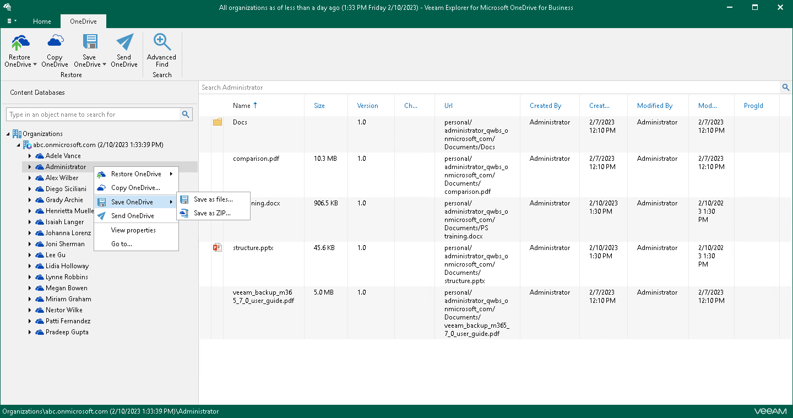793x418 pixels.
Task: Click the Copy OneDrive context menu icon
Action: (101, 188)
